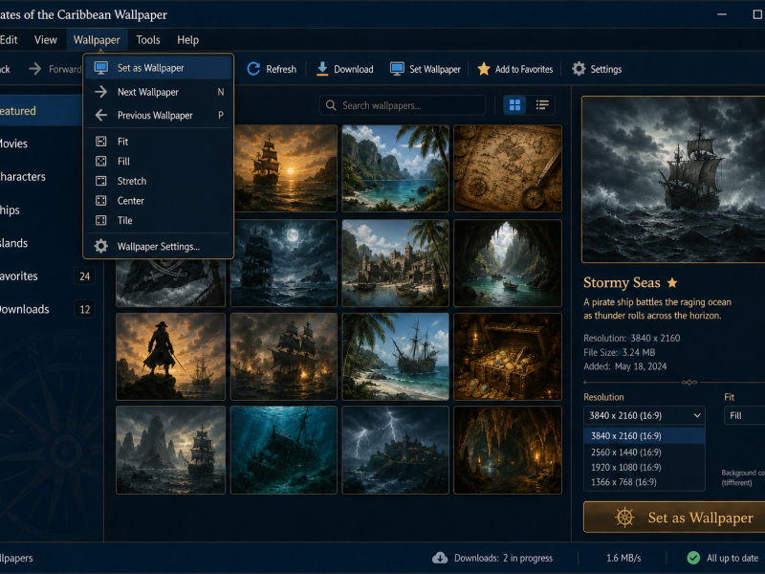Click the Set Wallpaper monitor icon in toolbar
Screen dimensions: 765x574
pos(397,69)
